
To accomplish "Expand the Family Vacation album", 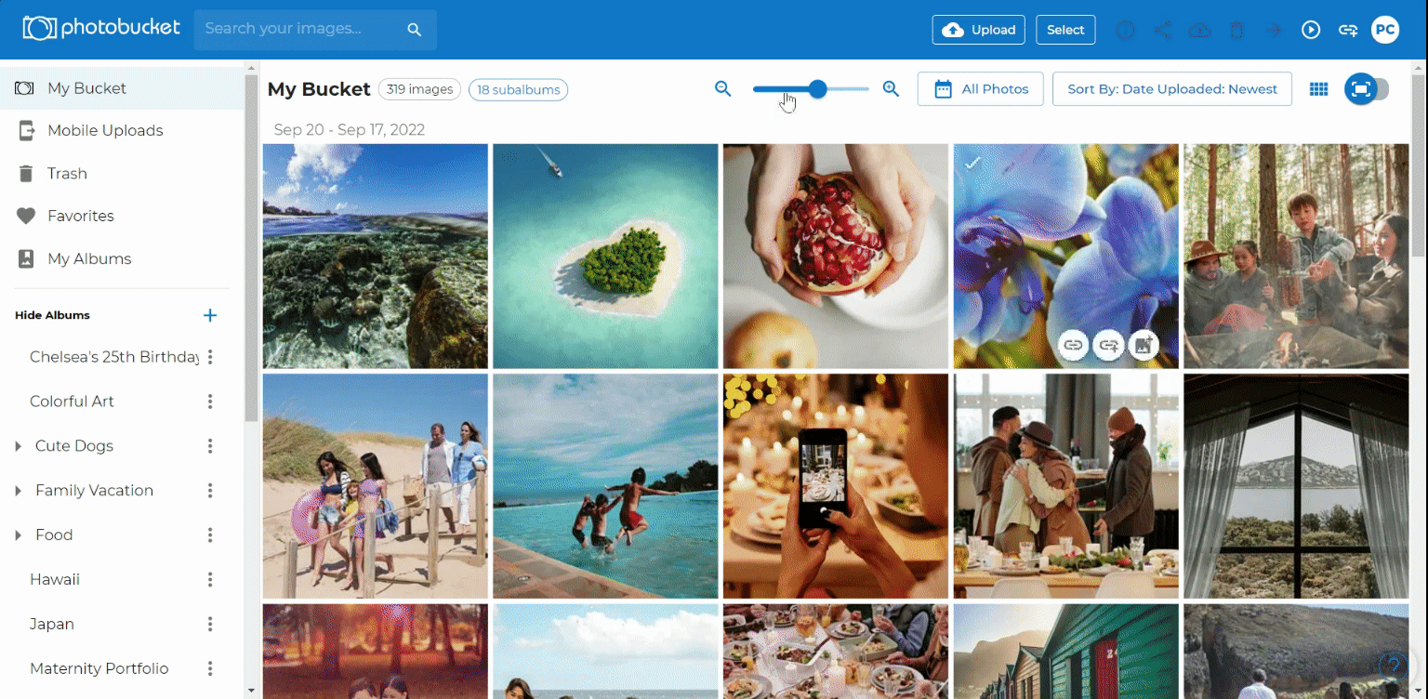I will pos(18,491).
